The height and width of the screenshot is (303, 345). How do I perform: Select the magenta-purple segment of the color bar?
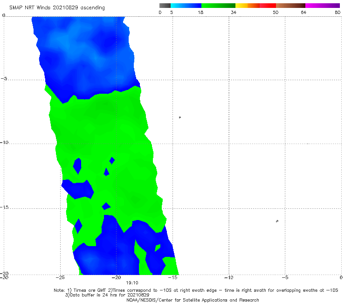[323, 6]
